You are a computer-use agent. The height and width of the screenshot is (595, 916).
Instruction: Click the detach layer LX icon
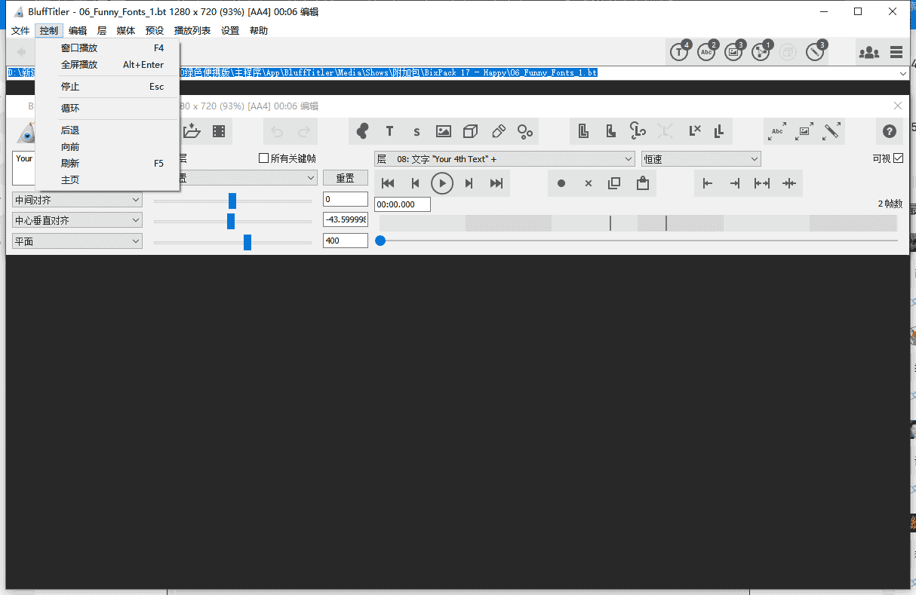pos(695,130)
